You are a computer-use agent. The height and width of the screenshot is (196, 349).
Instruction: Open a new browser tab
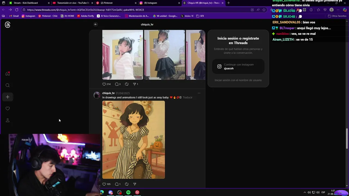(x=228, y=3)
